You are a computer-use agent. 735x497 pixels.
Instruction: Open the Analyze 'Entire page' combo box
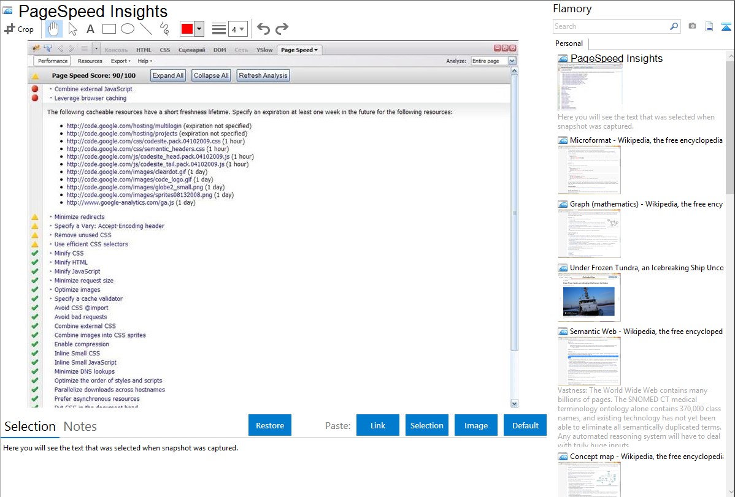click(x=494, y=61)
